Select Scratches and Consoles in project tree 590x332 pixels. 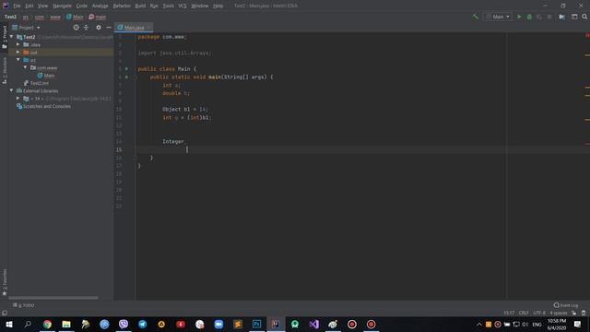43,106
